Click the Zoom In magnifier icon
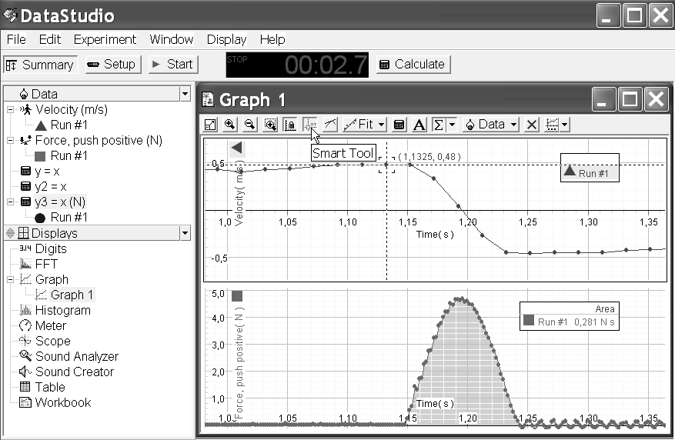Image resolution: width=675 pixels, height=440 pixels. pos(230,125)
